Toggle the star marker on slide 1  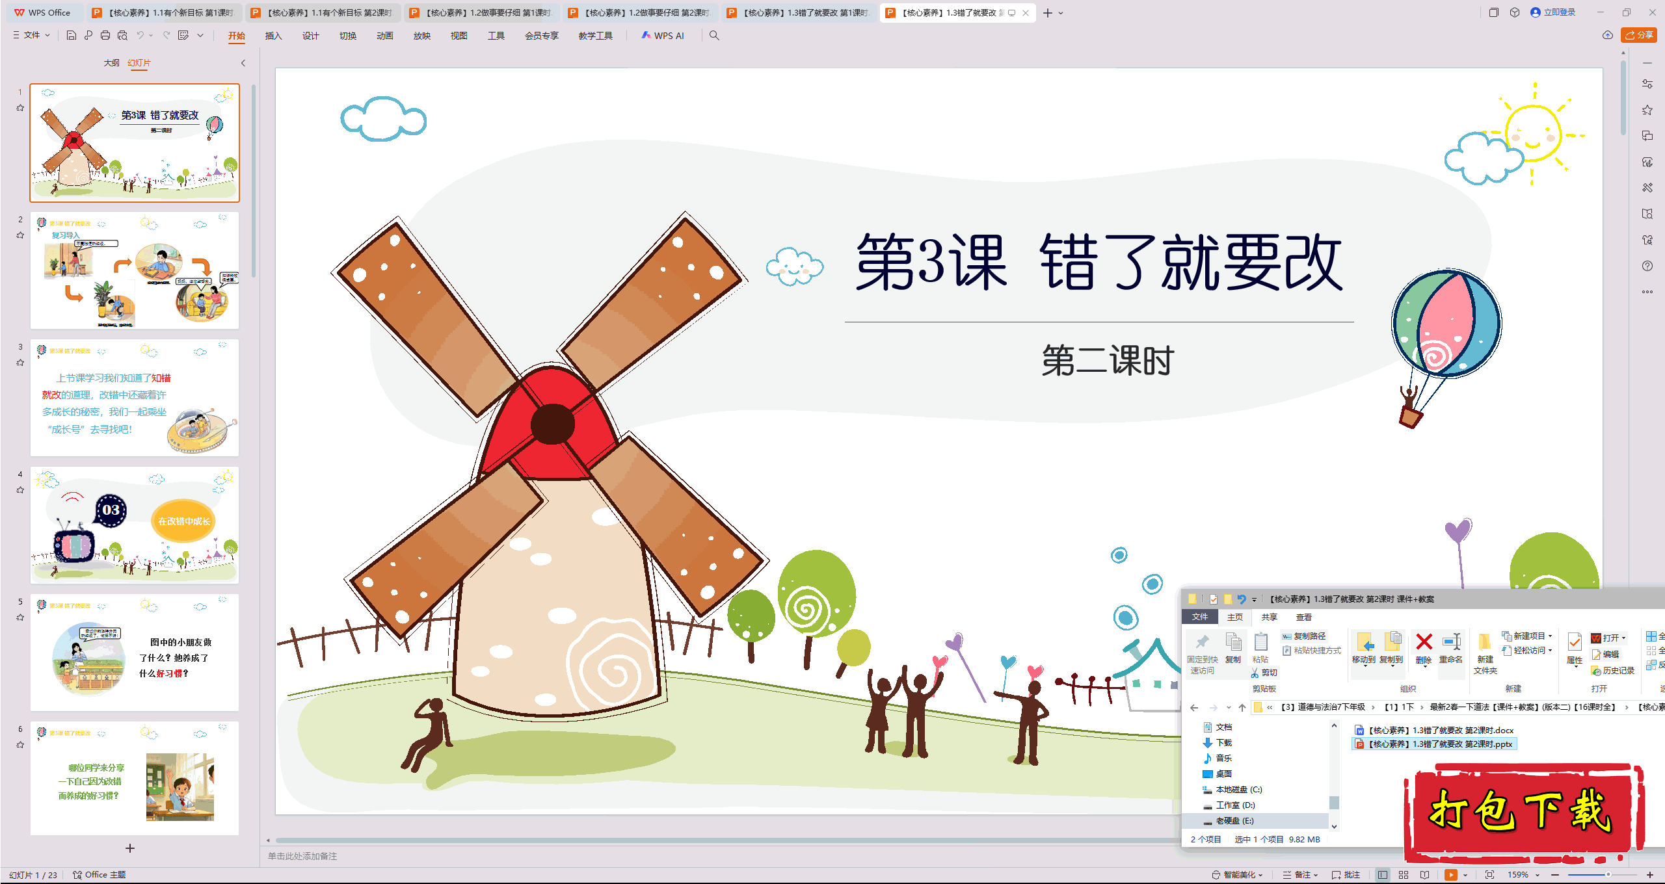(x=20, y=108)
